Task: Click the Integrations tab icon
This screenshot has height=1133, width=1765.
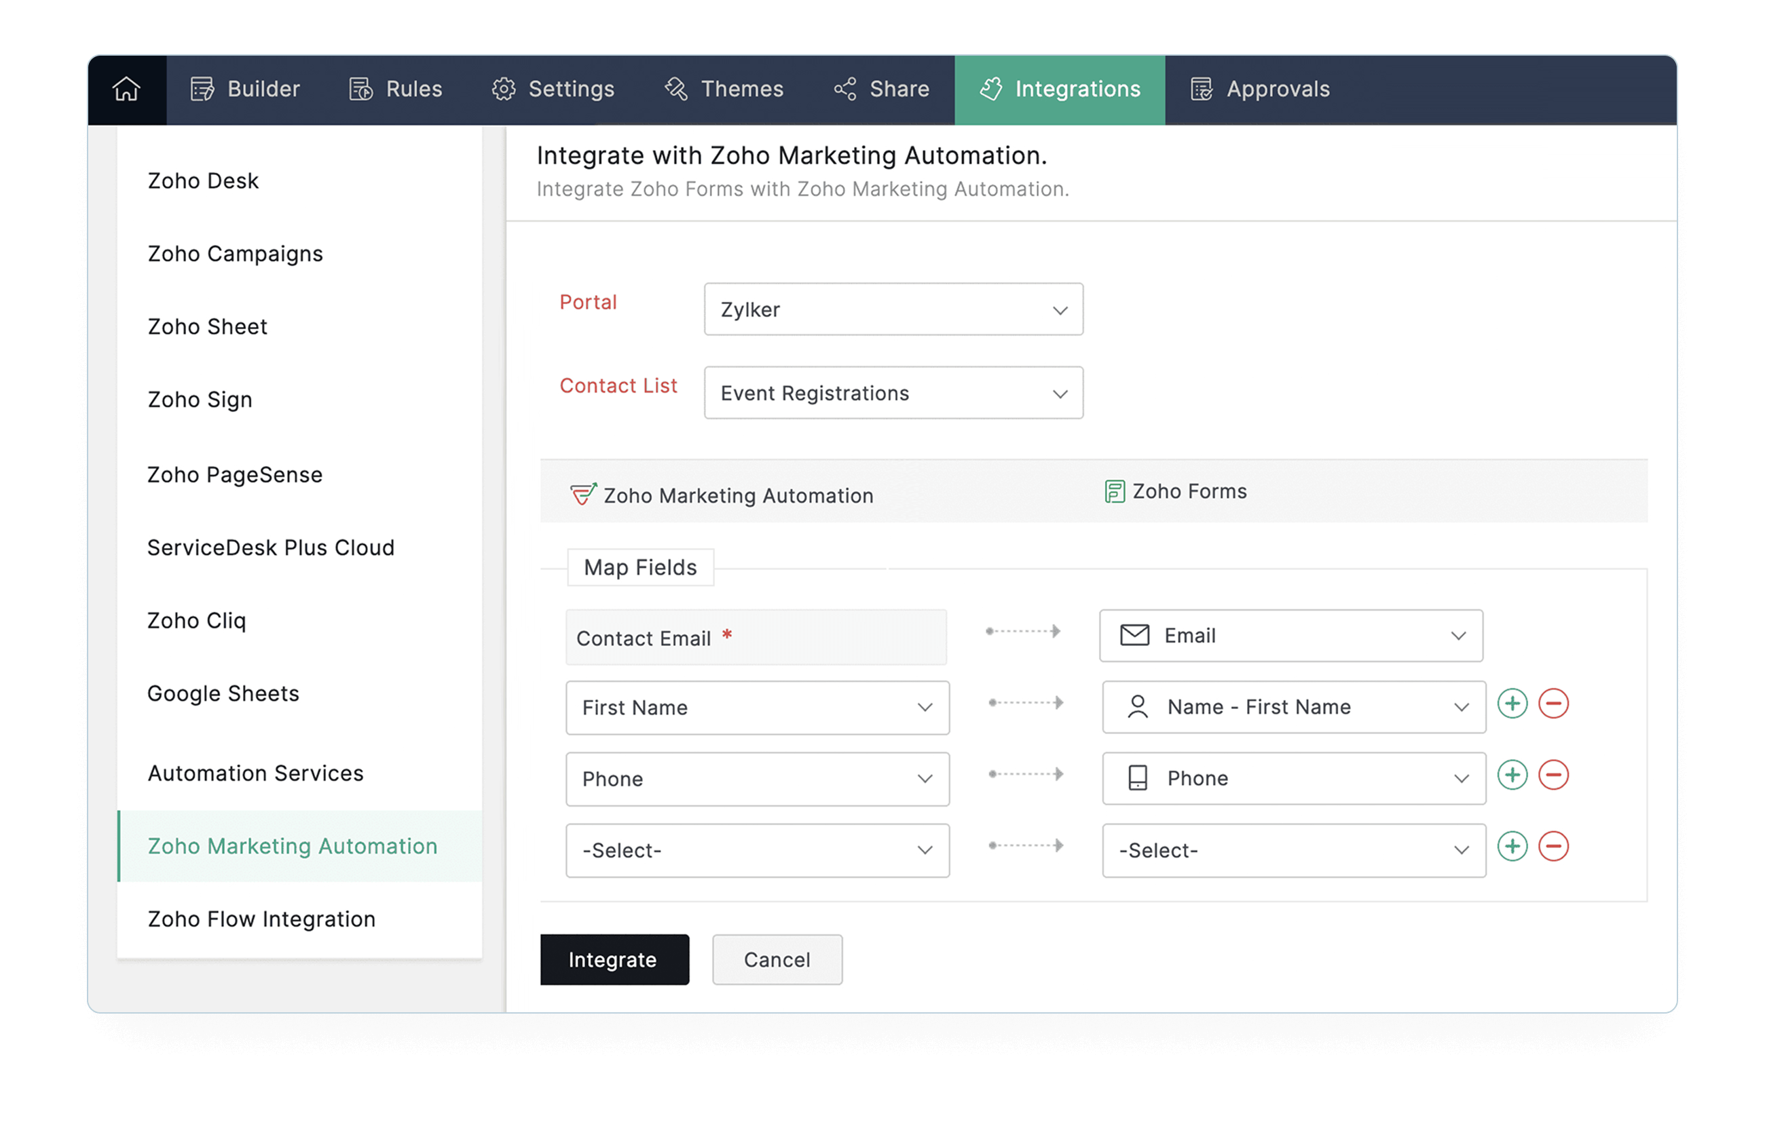Action: pos(990,89)
